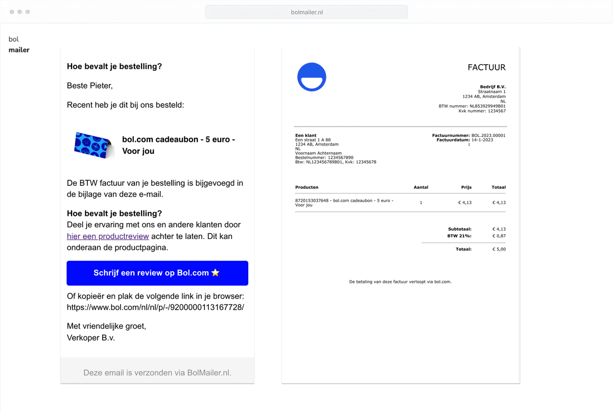Click the FACTUUR heading on the invoice
The image size is (613, 412).
point(486,67)
